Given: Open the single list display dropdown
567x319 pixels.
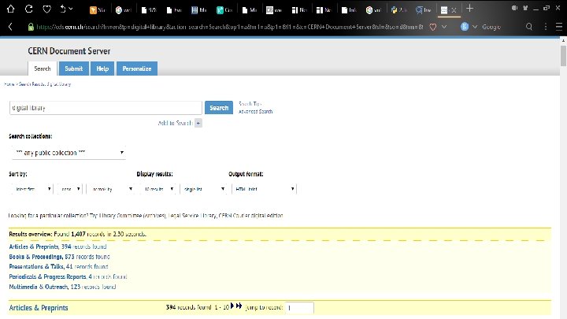Looking at the screenshot, I should pos(203,189).
